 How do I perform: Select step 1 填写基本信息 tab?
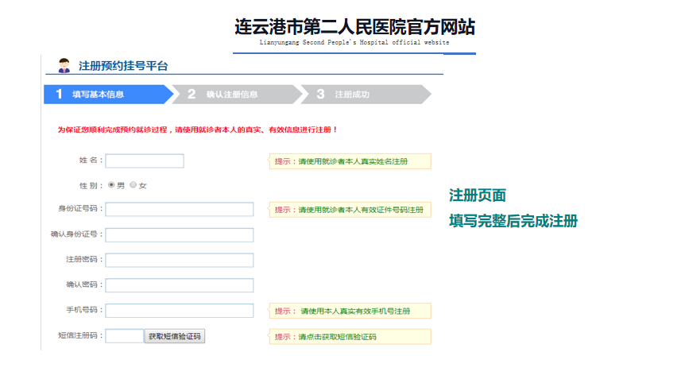click(109, 95)
